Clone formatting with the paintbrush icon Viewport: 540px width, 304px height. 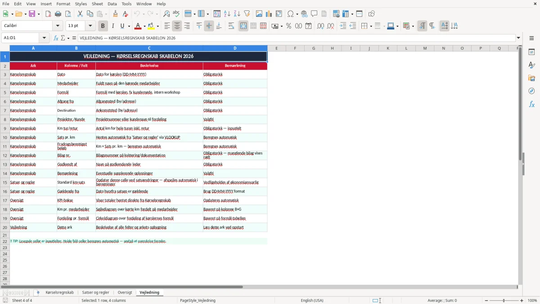[x=116, y=14]
